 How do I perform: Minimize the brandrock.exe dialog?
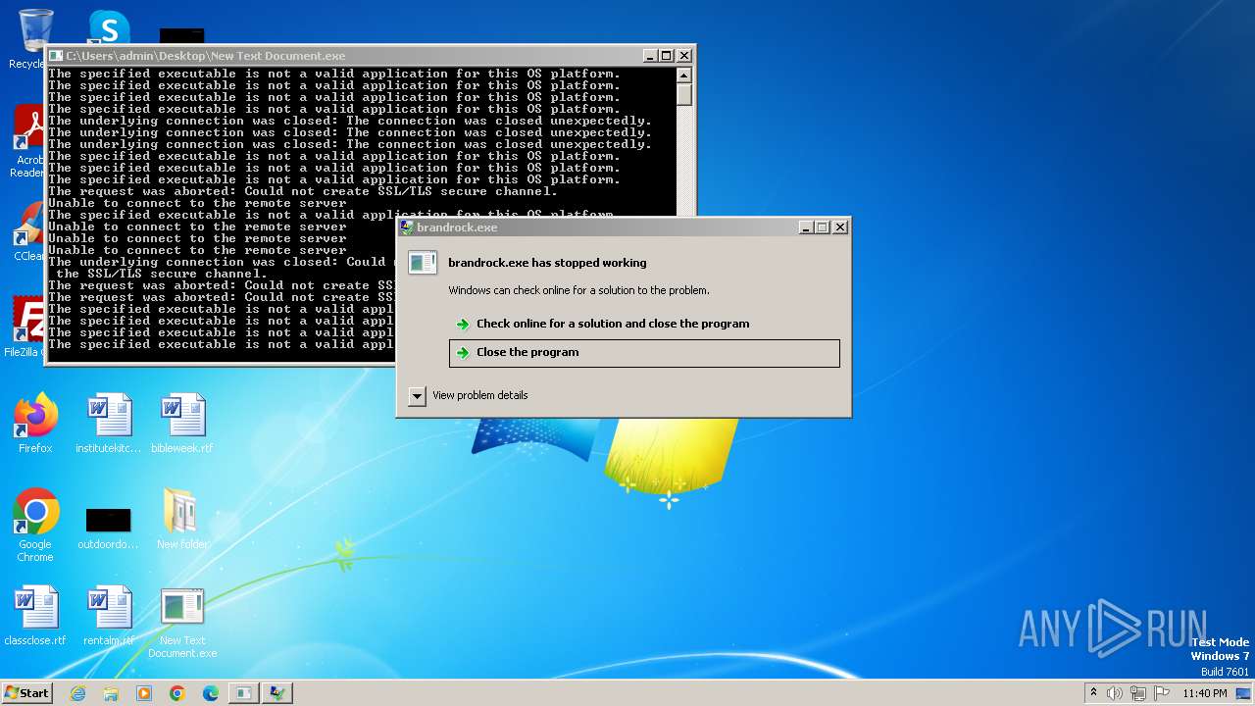coord(807,227)
